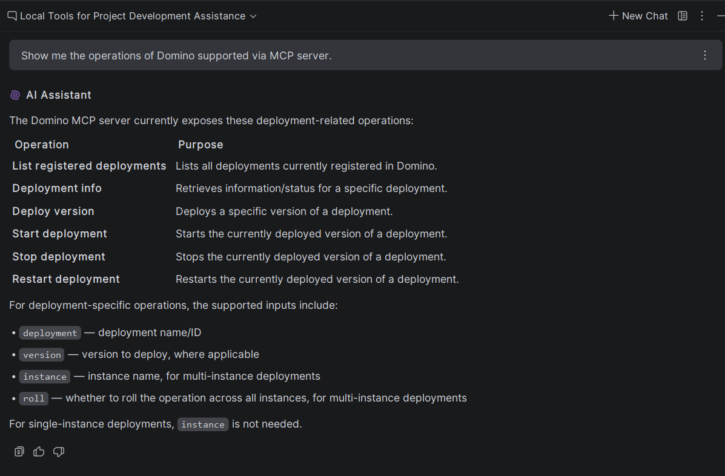Select the 'Deployment info' table cell
This screenshot has height=476, width=725.
[x=57, y=188]
